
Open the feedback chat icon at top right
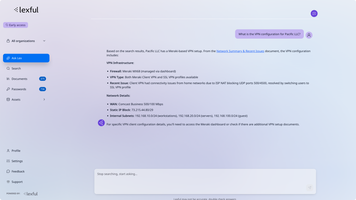tap(314, 13)
